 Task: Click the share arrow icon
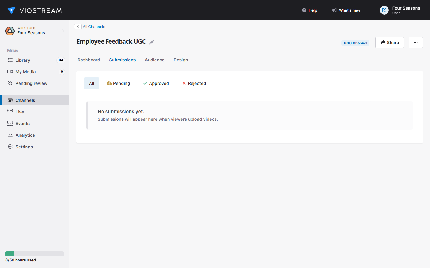pyautogui.click(x=383, y=43)
